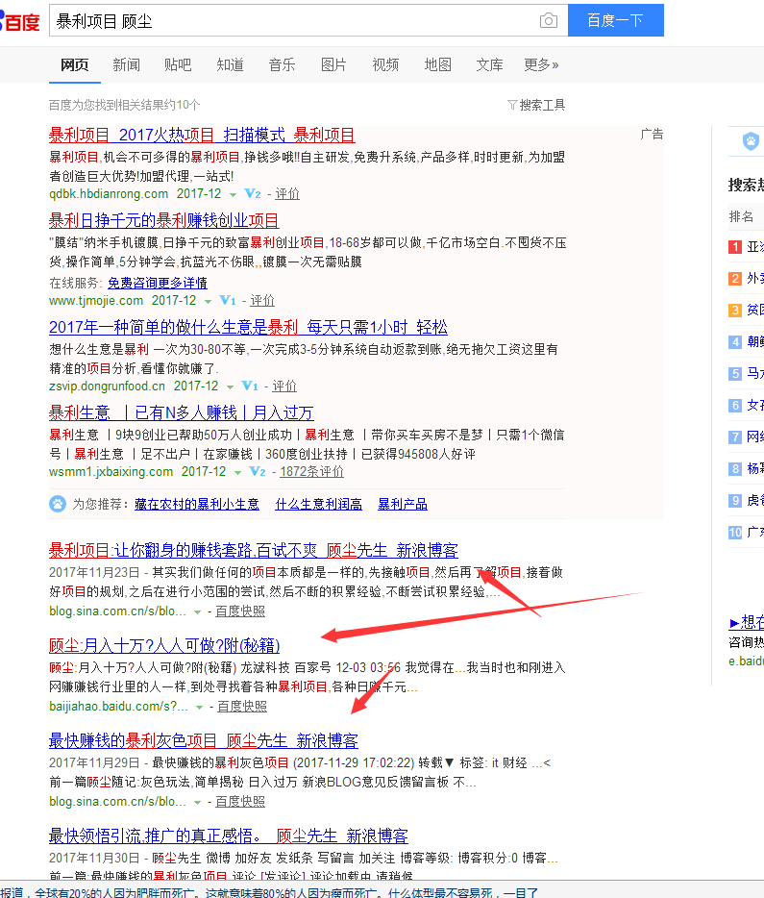
Task: Click the funnel icon beside 搜索工具
Action: (x=512, y=105)
